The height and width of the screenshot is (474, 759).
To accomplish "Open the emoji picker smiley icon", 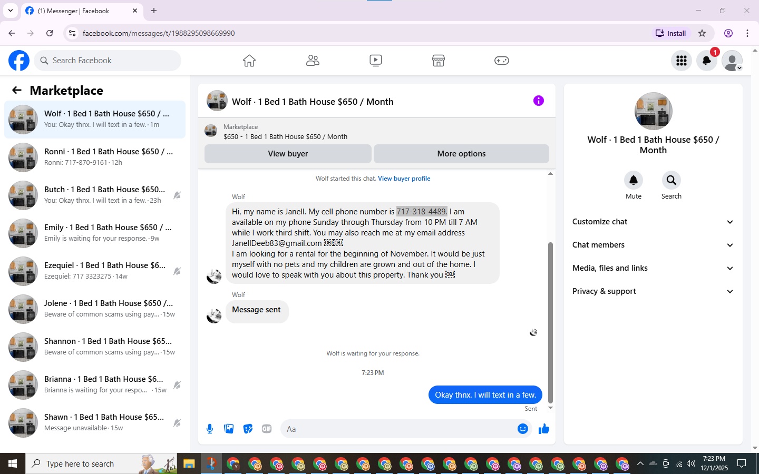I will coord(523,429).
